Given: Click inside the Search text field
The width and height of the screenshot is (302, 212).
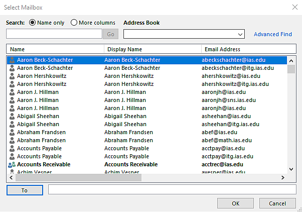Looking at the screenshot, I should tap(54, 34).
